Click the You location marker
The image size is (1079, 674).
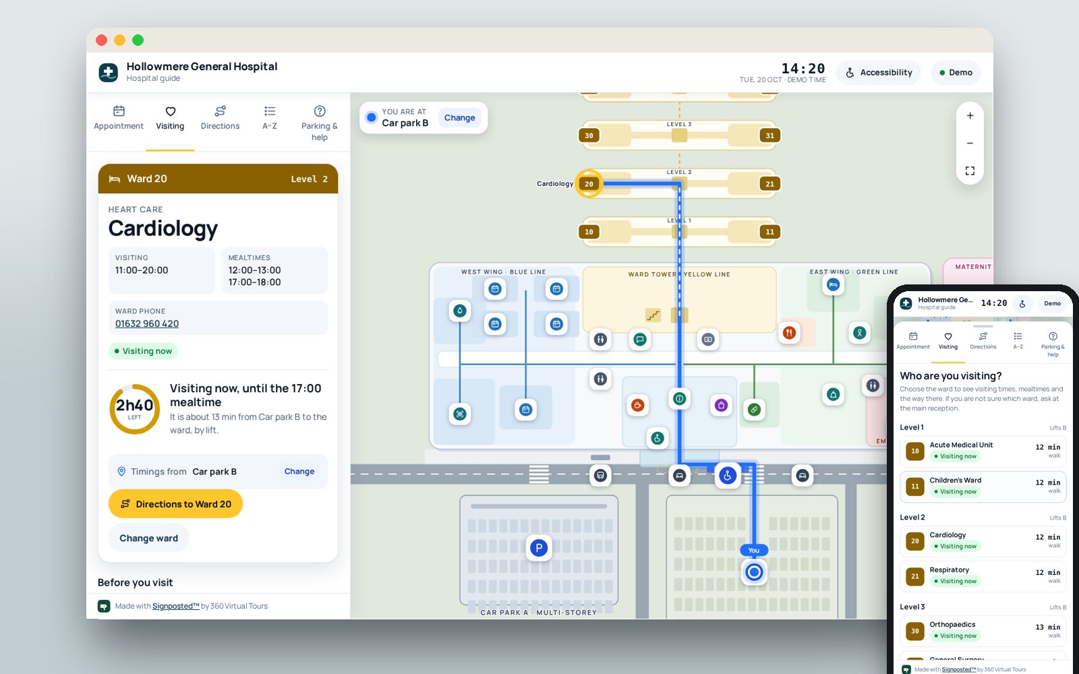coord(754,572)
